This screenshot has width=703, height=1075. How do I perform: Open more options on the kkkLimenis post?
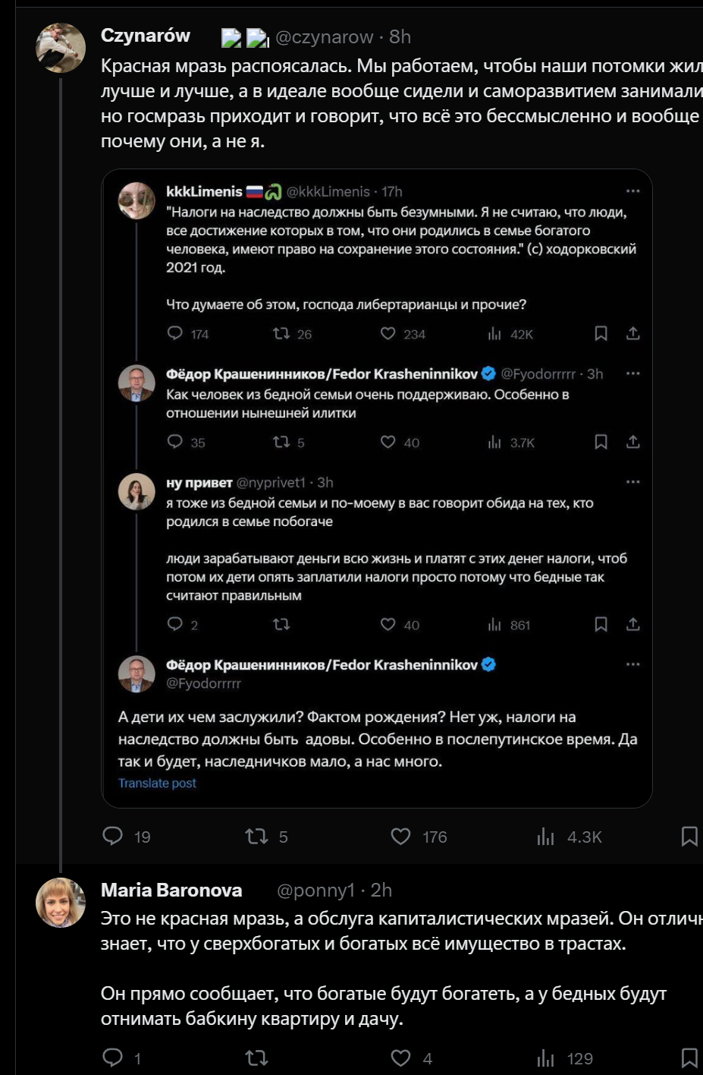[632, 191]
